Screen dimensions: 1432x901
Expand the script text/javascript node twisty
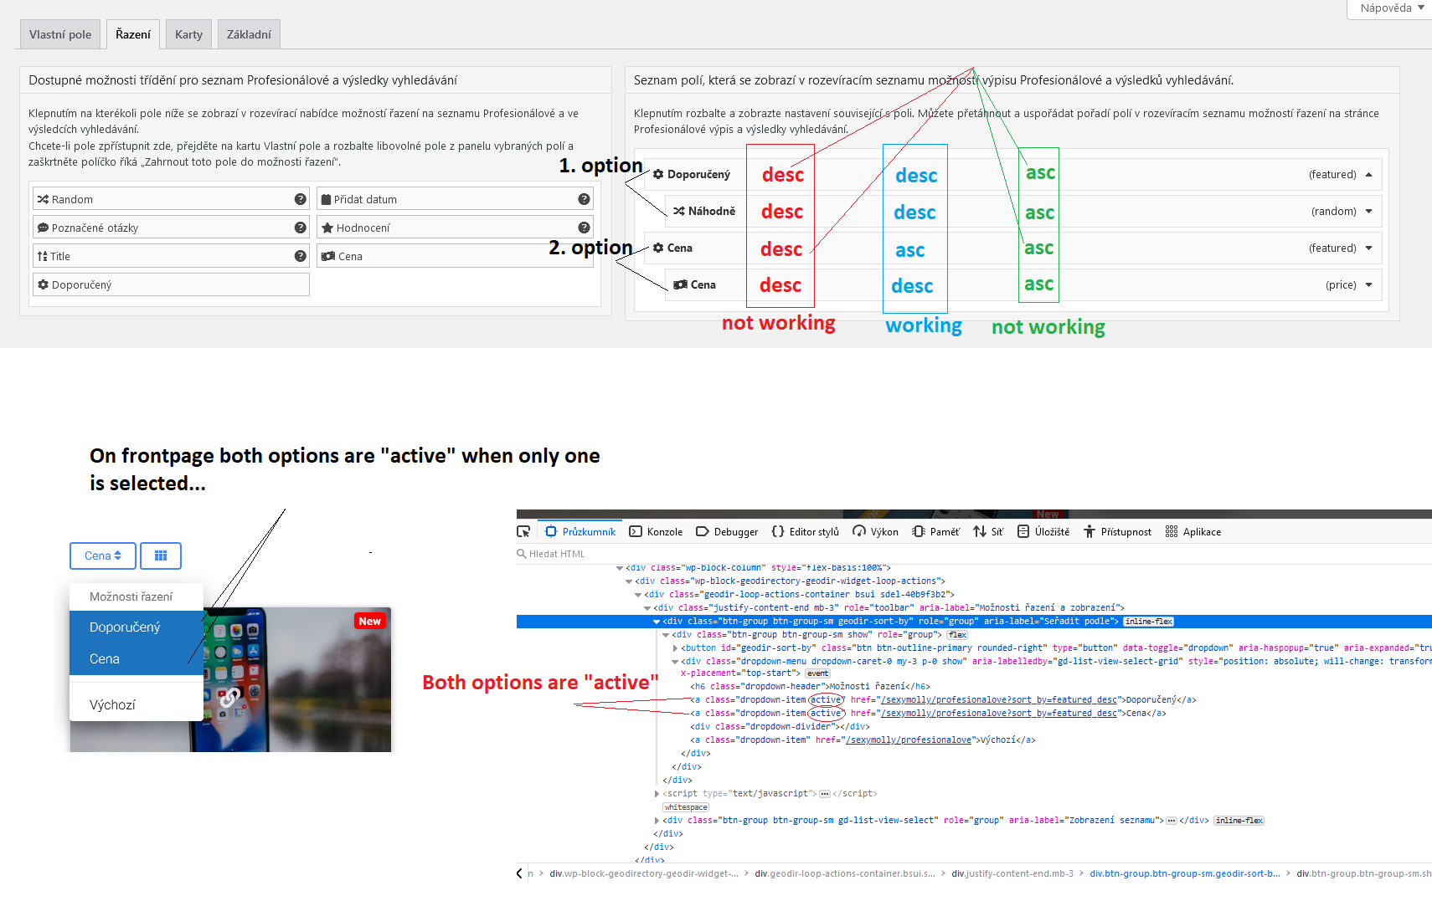657,793
